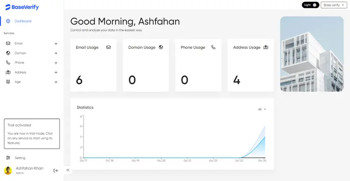Click the globe icon on Domain Usage card

pos(161,47)
